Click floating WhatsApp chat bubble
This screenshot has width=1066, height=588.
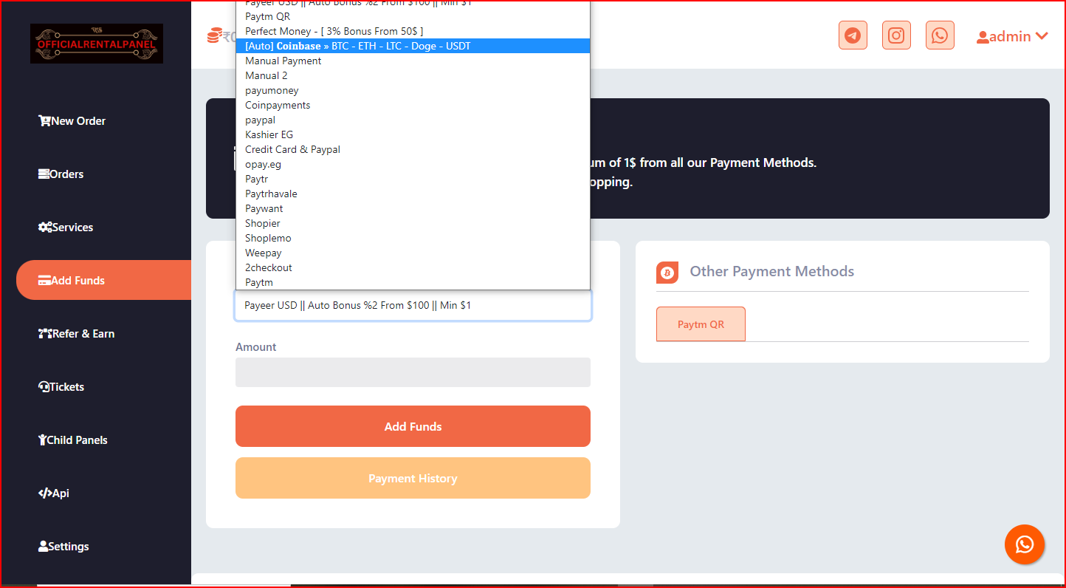[x=1024, y=544]
